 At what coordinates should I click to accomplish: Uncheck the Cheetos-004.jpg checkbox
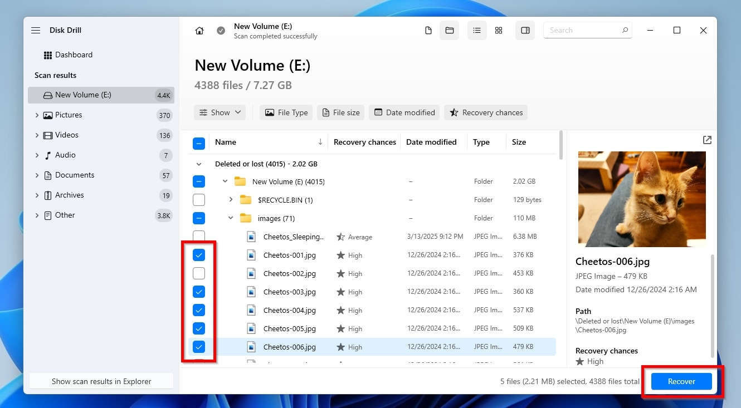pyautogui.click(x=199, y=310)
